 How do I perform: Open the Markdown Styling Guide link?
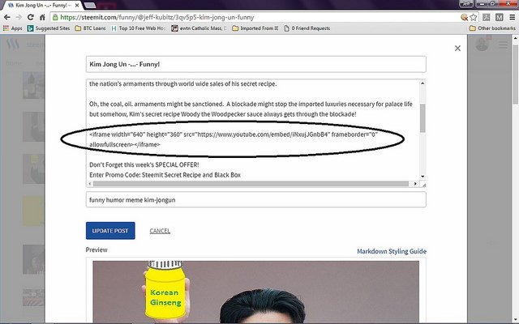[x=392, y=251]
